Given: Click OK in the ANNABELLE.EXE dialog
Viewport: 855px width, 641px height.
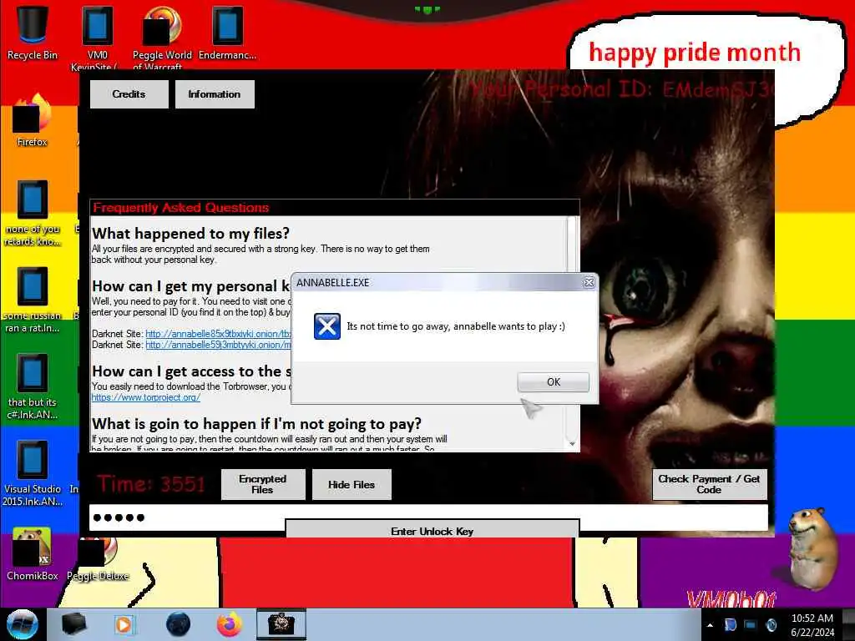Looking at the screenshot, I should [553, 382].
